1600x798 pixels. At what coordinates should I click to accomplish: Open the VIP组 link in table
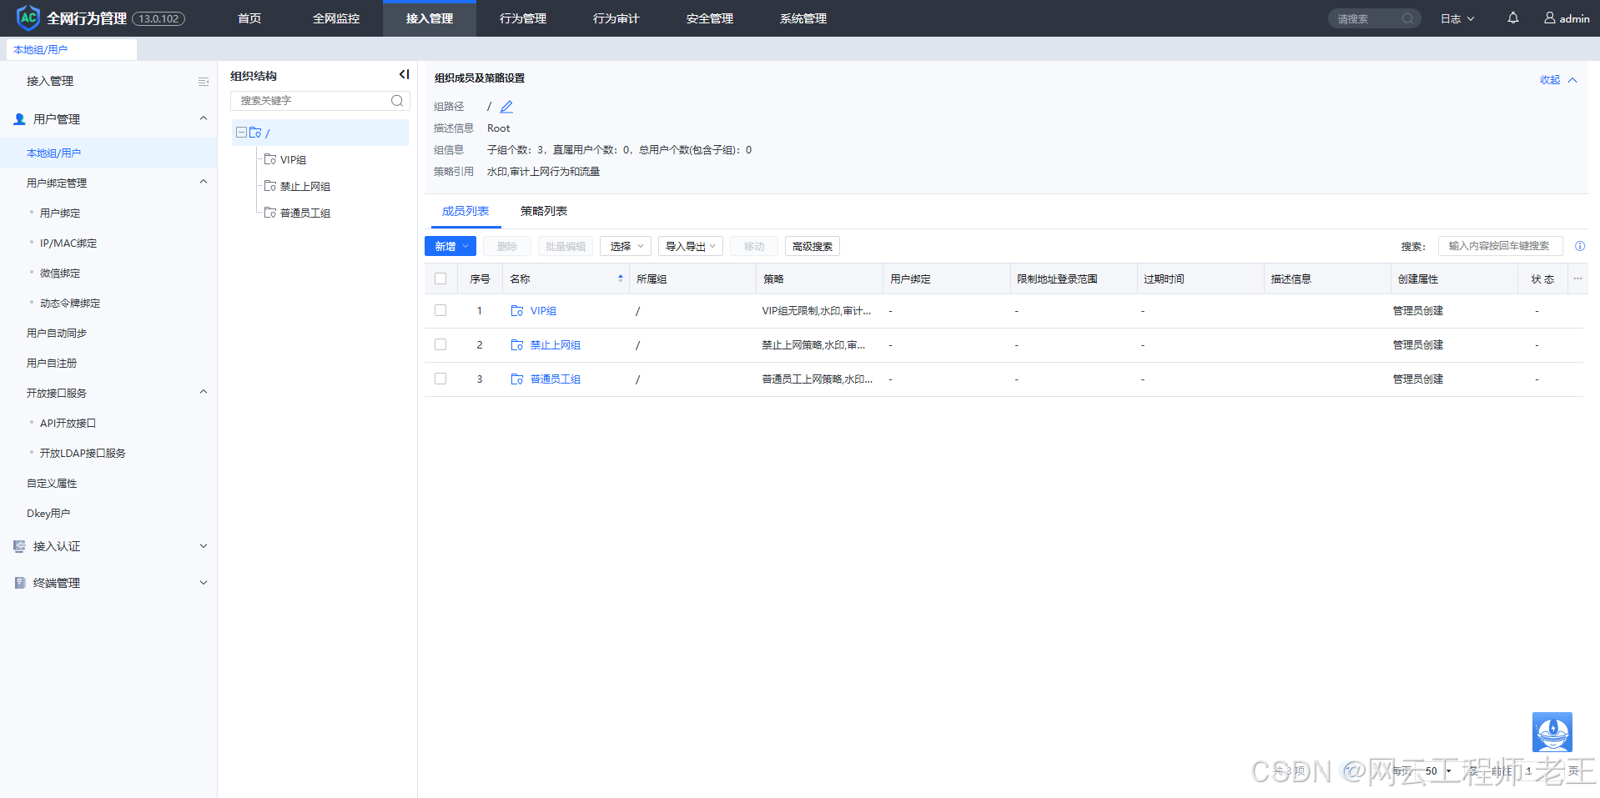tap(543, 310)
